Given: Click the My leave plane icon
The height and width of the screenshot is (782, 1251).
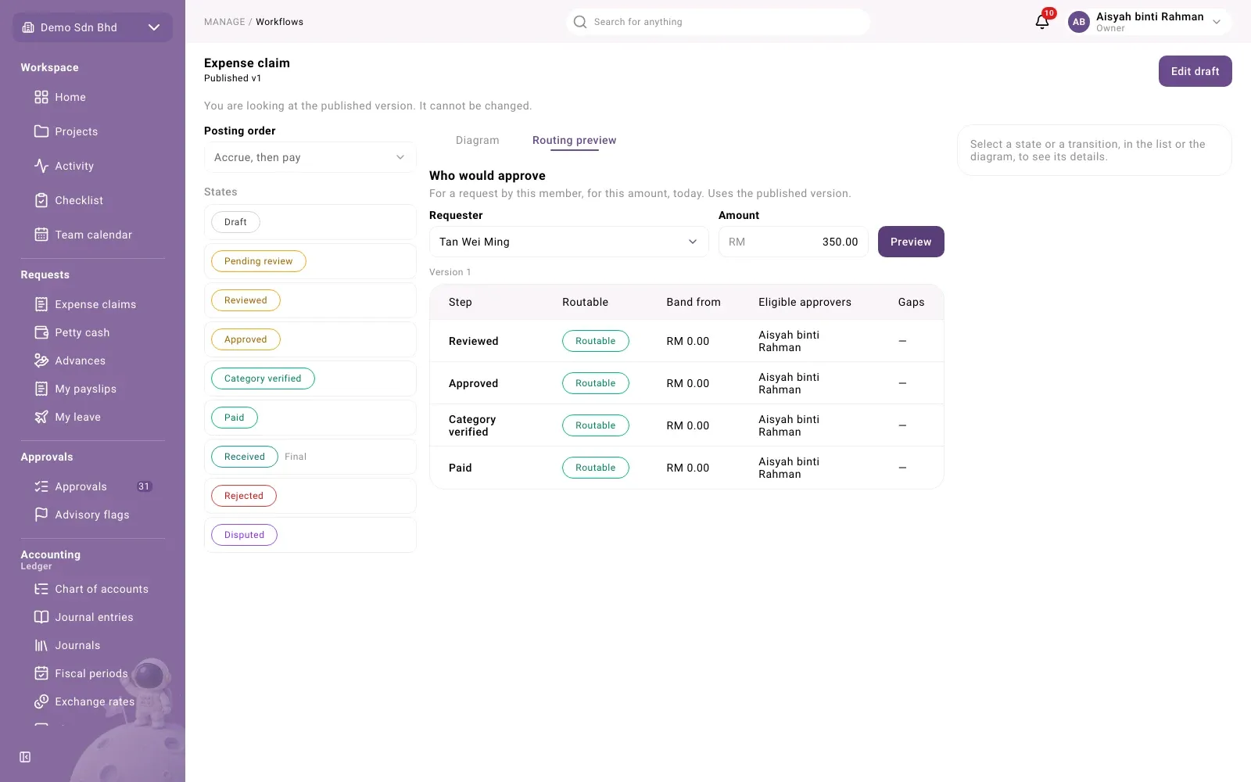Looking at the screenshot, I should click(x=41, y=417).
